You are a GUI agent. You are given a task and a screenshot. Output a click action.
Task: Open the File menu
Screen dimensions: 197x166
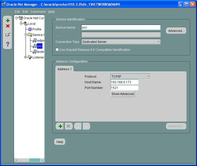[17, 12]
